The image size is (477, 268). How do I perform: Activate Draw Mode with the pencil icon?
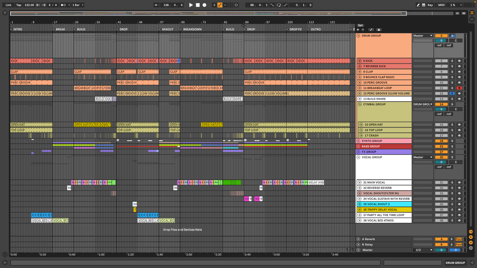click(418, 5)
